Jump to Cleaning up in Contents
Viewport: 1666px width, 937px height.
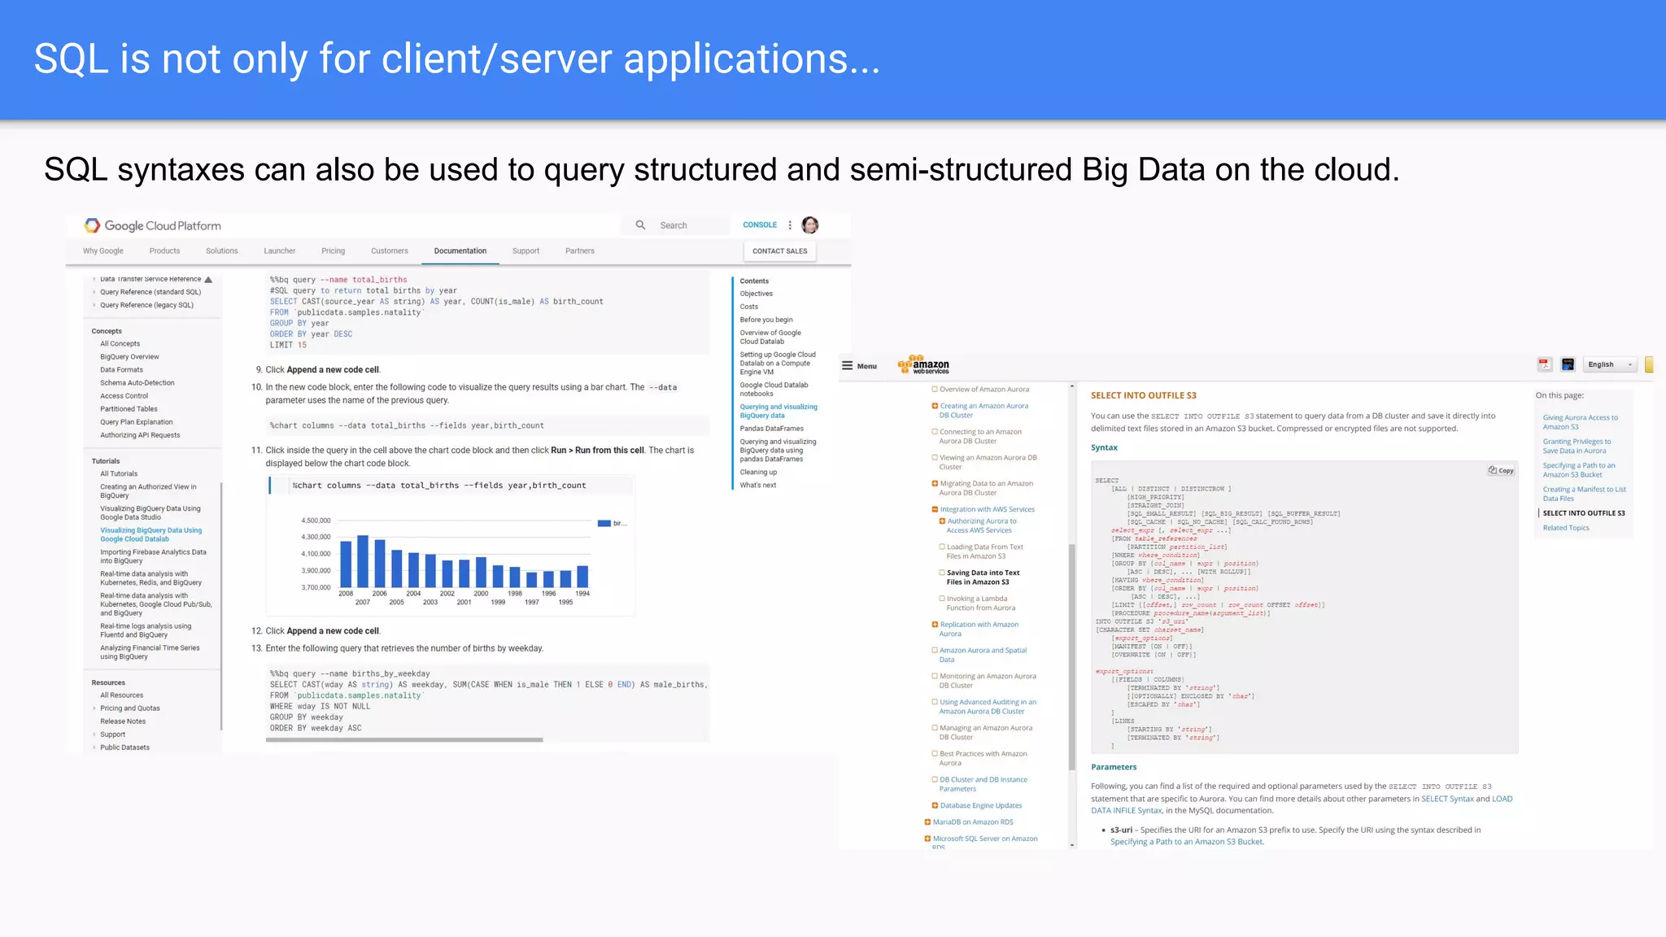click(x=758, y=473)
